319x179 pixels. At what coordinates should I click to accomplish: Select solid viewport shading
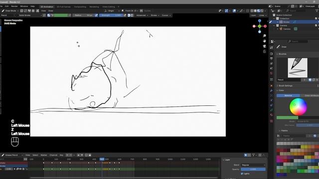tap(255, 11)
